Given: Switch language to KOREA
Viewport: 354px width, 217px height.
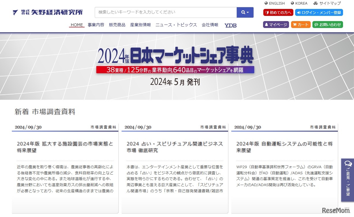Looking at the screenshot, I should [x=299, y=3].
